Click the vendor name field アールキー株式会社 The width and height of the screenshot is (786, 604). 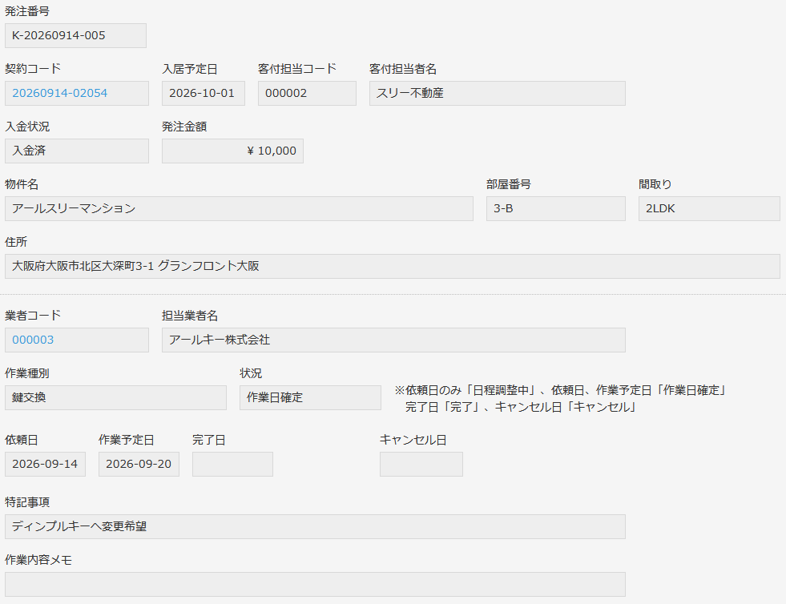coord(393,340)
